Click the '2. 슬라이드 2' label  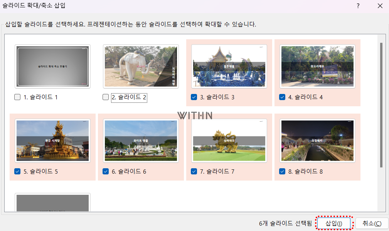pos(129,97)
